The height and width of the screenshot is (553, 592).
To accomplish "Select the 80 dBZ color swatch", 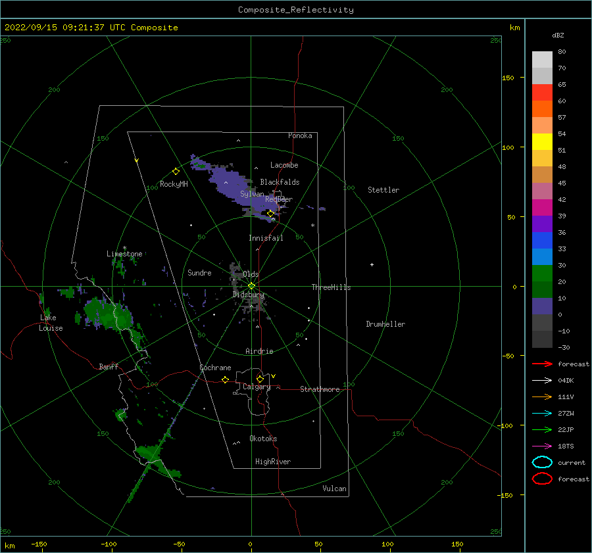I will [x=542, y=59].
